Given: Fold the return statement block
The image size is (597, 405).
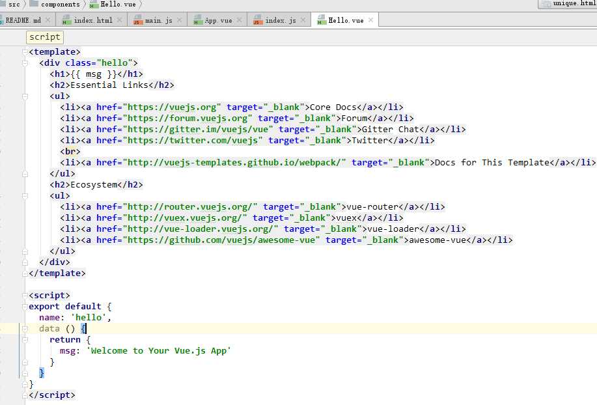Looking at the screenshot, I should pyautogui.click(x=25, y=339).
